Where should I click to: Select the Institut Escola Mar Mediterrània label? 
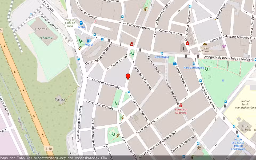click(x=245, y=105)
